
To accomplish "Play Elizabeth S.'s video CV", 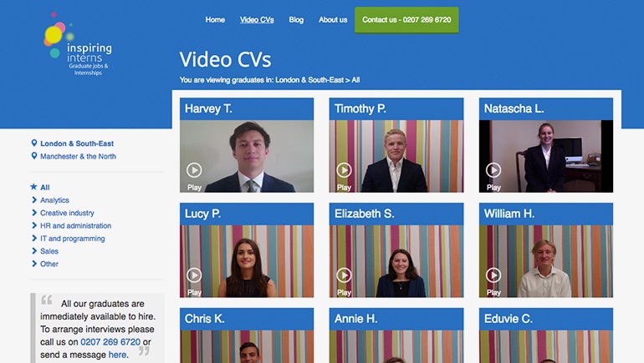I will (345, 275).
